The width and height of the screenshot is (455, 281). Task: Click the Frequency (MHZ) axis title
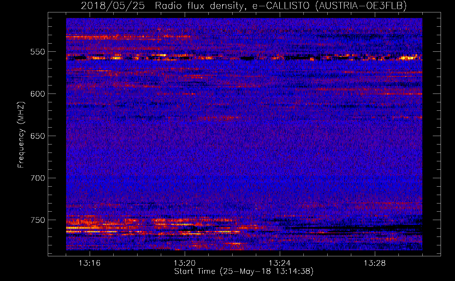point(21,135)
